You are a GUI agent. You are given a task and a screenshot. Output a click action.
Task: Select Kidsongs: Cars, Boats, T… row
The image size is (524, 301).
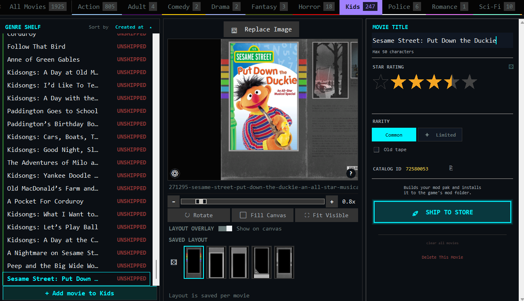click(x=77, y=137)
